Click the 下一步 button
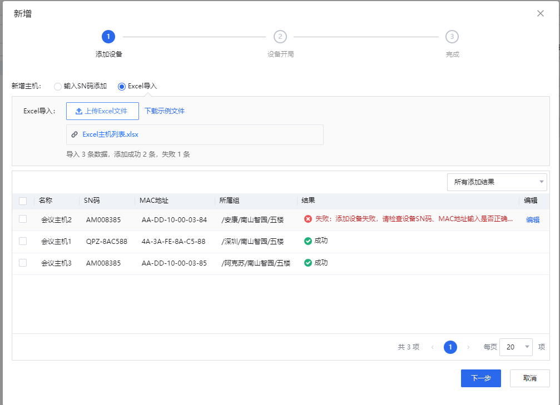The height and width of the screenshot is (405, 560). pyautogui.click(x=480, y=378)
